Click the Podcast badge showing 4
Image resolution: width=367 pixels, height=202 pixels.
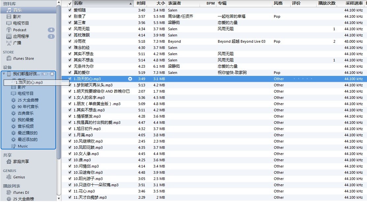click(51, 30)
